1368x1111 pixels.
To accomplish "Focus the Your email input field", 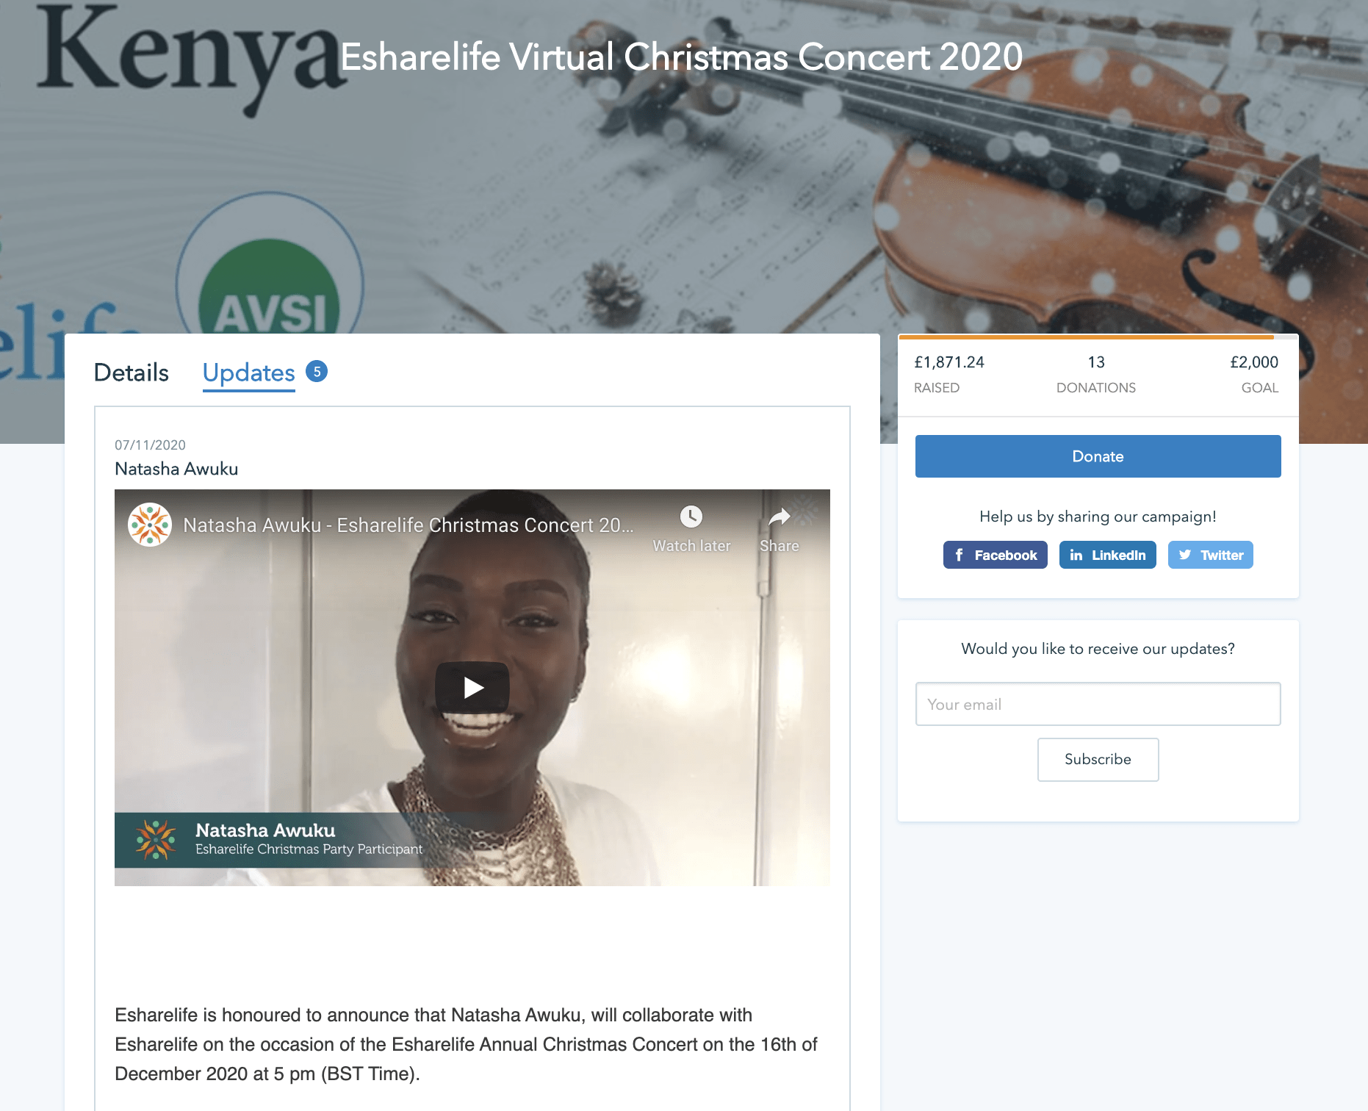I will click(1098, 704).
